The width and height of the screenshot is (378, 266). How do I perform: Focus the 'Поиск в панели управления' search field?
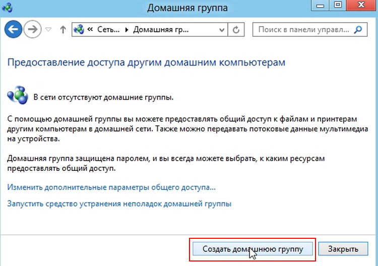coord(303,30)
